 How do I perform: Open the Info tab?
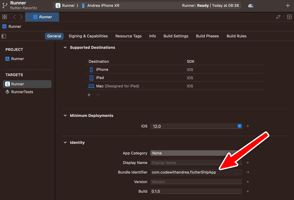pyautogui.click(x=152, y=36)
